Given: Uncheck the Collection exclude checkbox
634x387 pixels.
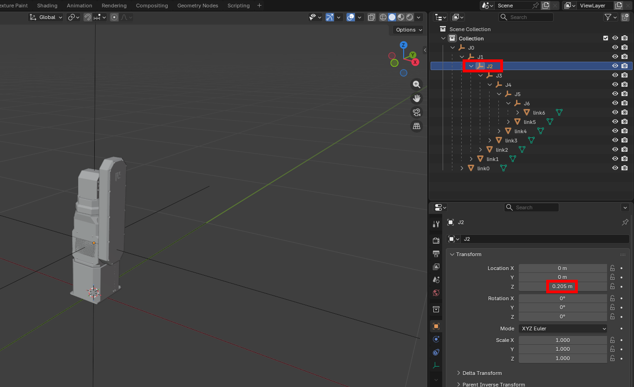Looking at the screenshot, I should click(x=605, y=39).
